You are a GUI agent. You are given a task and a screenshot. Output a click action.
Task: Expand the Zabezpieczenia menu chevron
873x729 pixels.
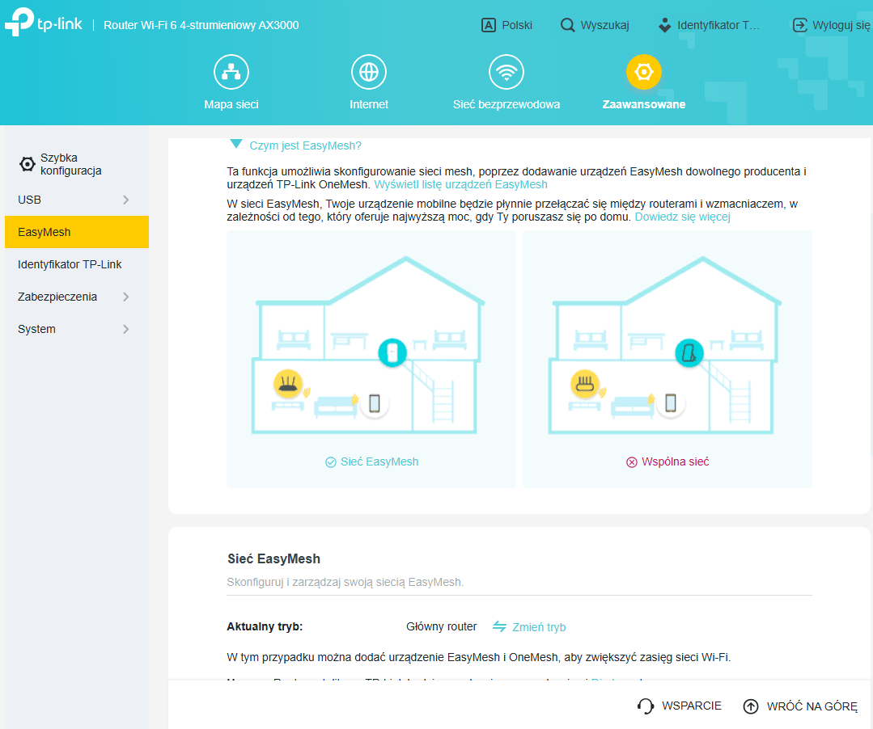coord(126,297)
